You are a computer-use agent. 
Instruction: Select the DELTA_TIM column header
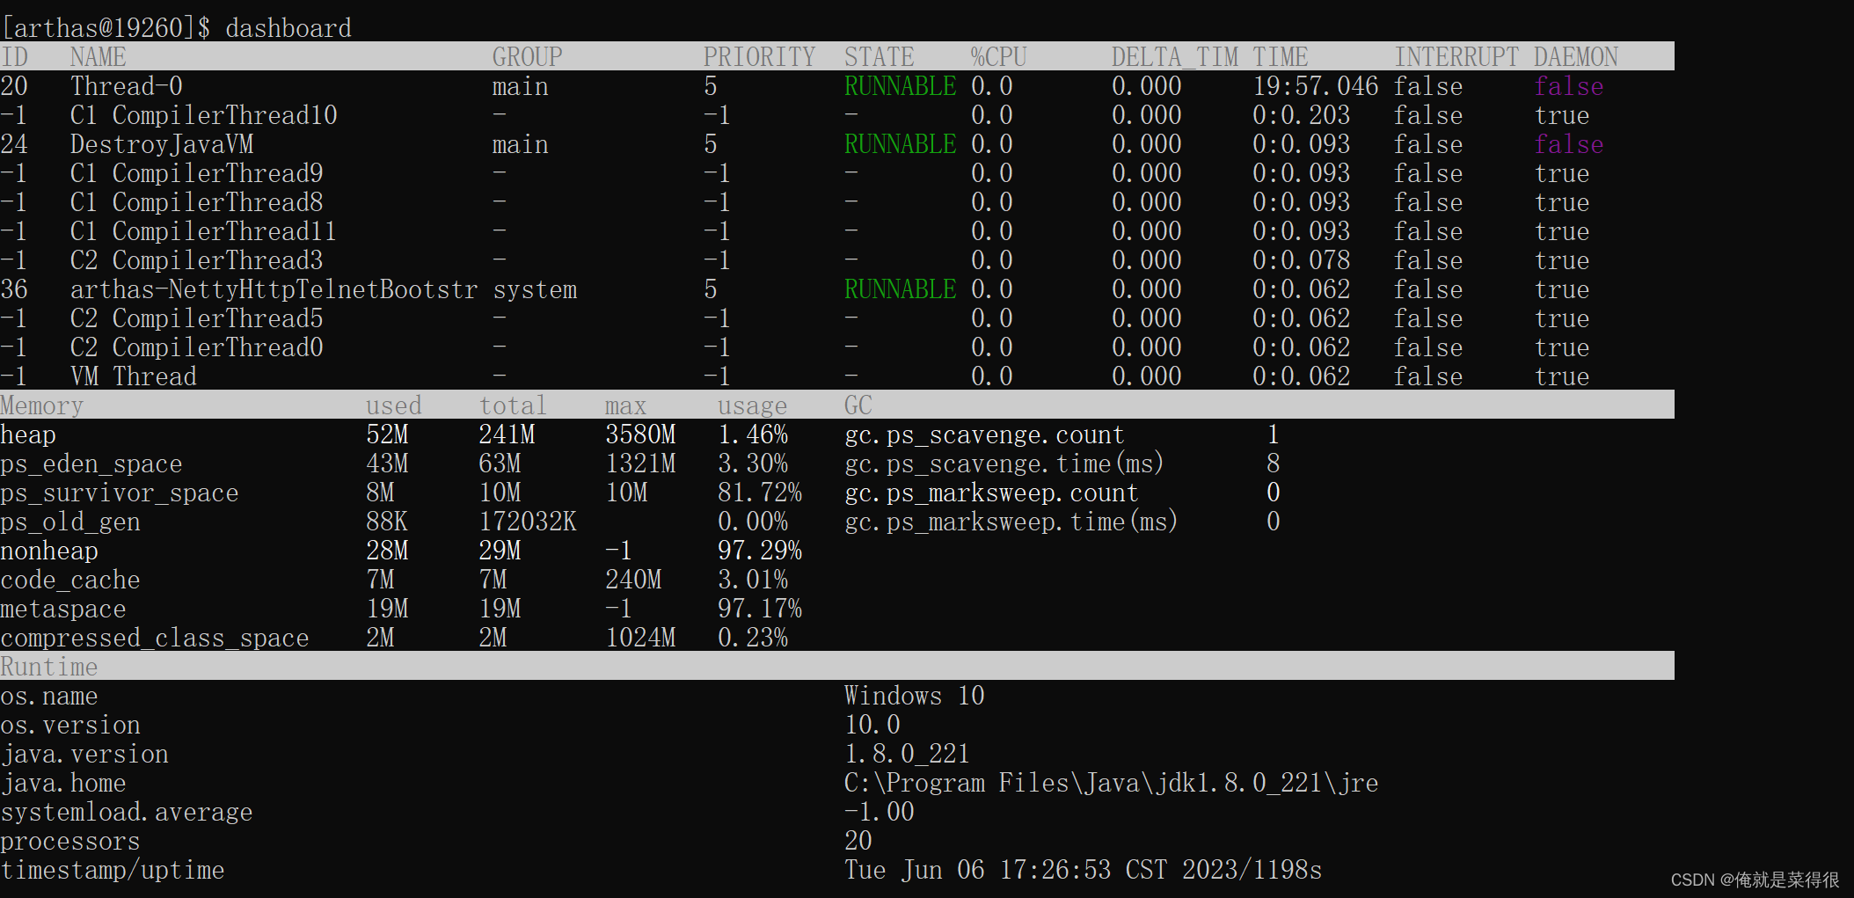(x=1175, y=57)
